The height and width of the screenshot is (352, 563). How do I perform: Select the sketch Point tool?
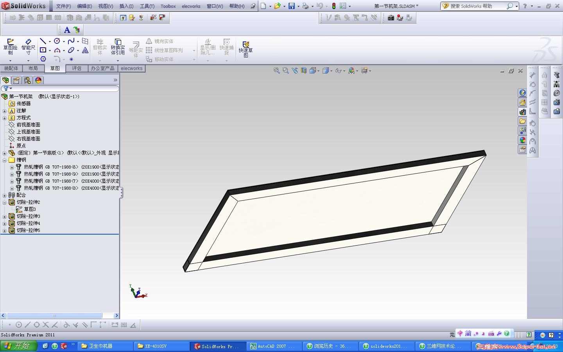(71, 59)
